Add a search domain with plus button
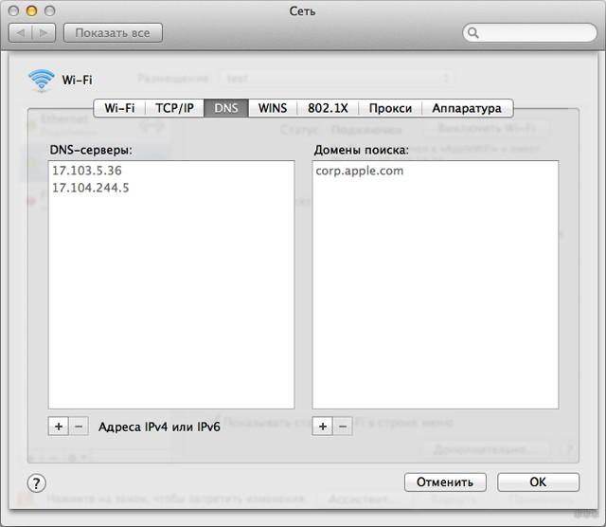 pyautogui.click(x=322, y=427)
